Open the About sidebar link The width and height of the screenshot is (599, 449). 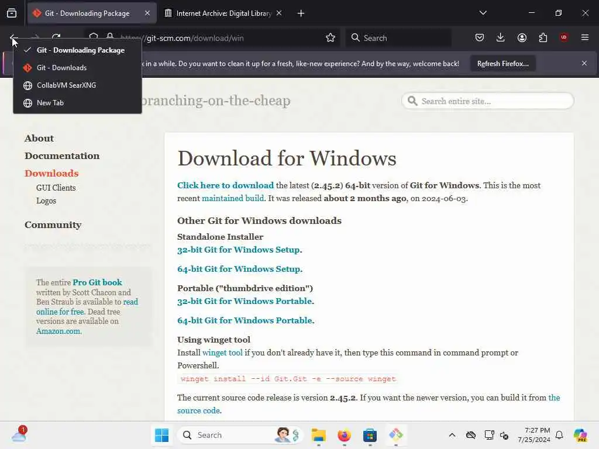(39, 138)
